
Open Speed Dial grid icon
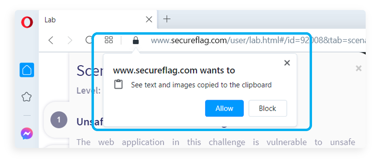[x=109, y=40]
